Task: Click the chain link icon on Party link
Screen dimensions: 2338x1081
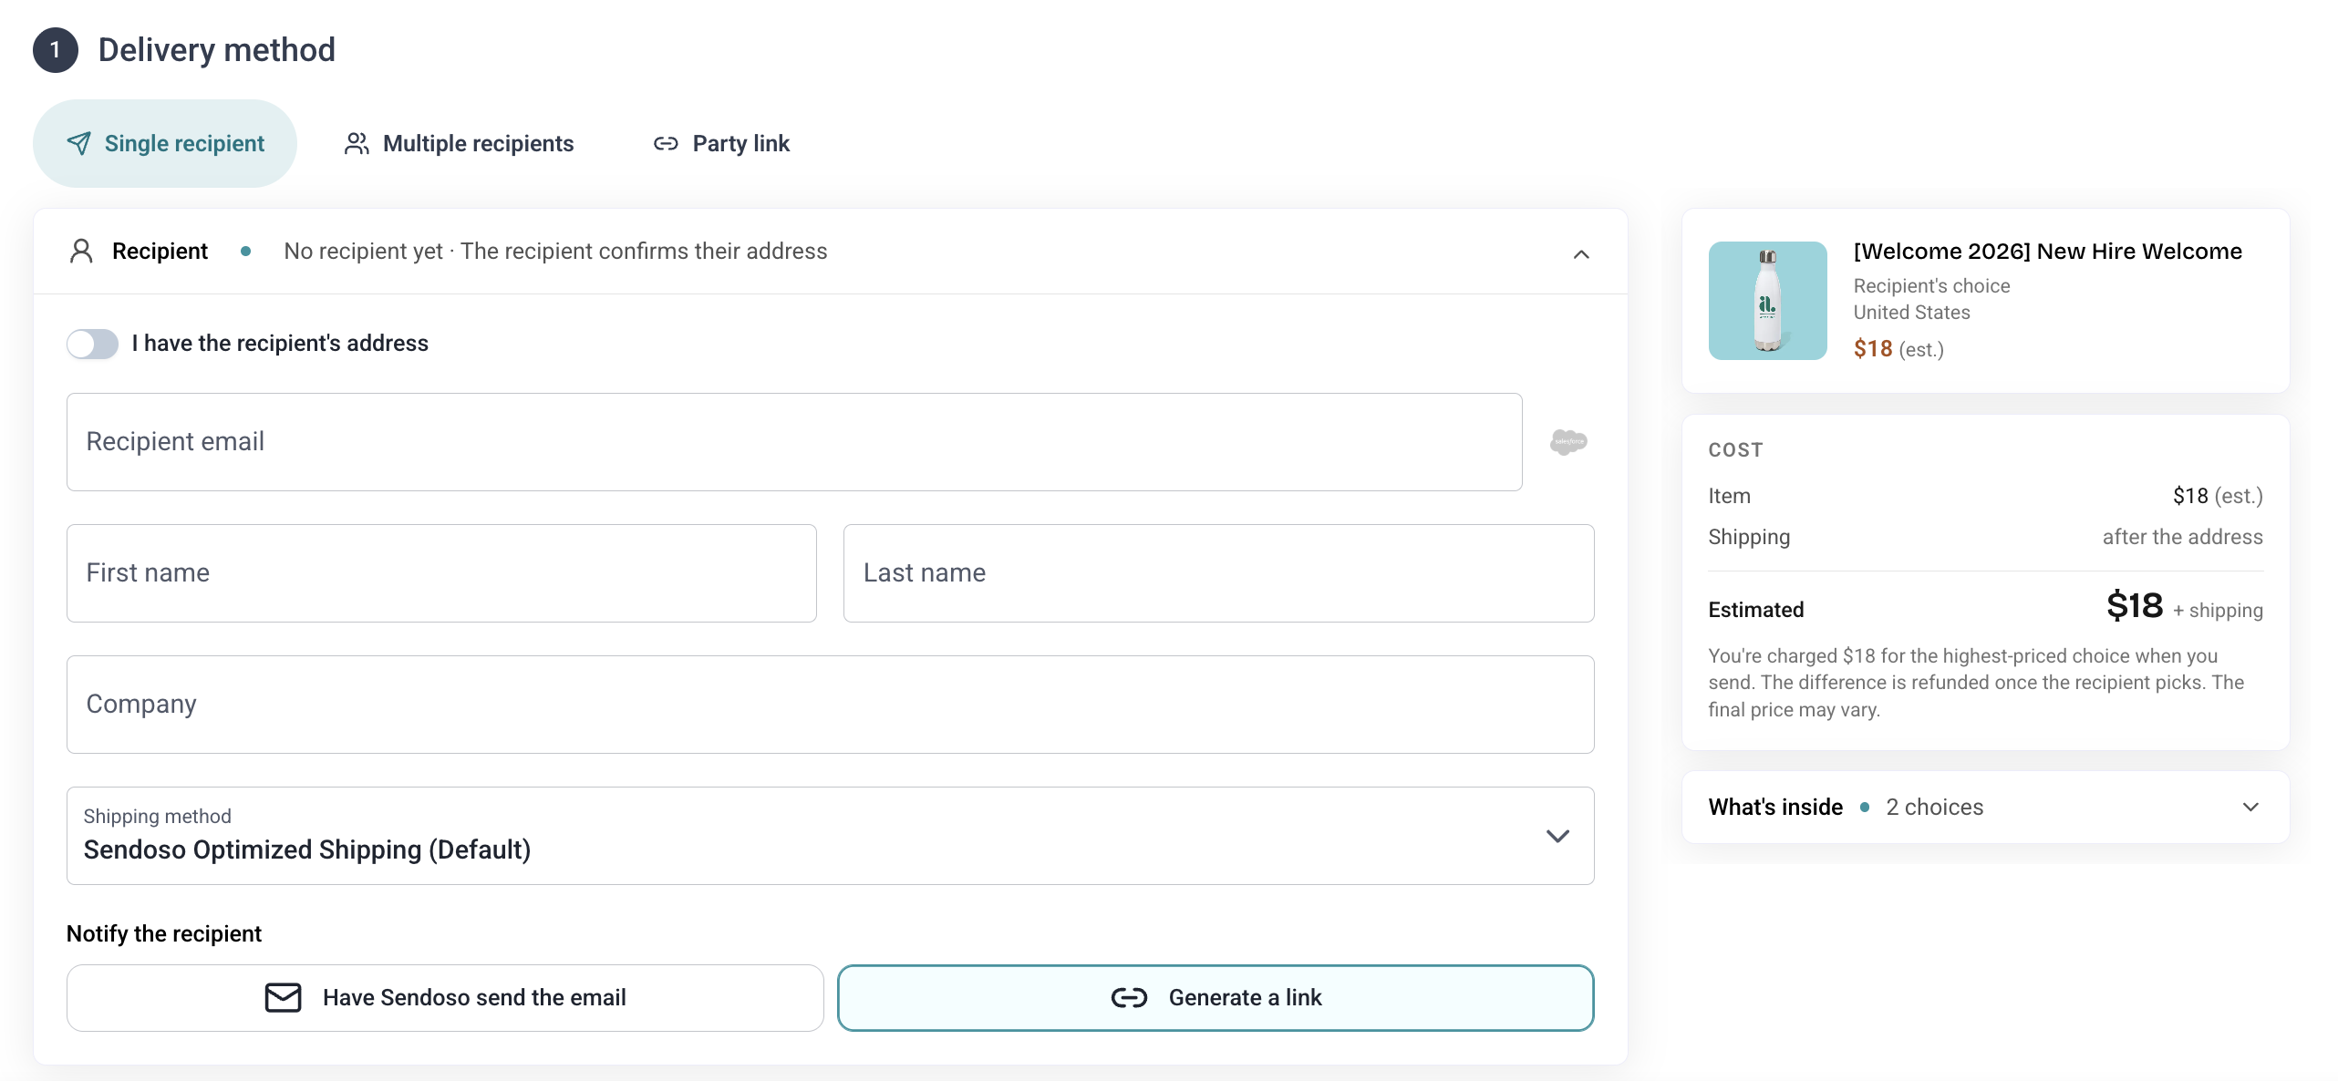Action: pos(666,143)
